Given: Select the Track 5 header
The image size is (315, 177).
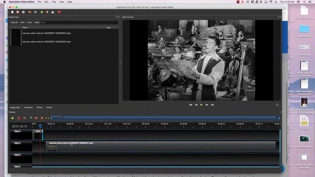Looking at the screenshot, I should (x=21, y=134).
